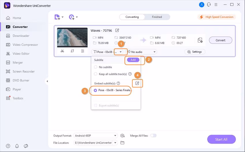This screenshot has height=152, width=245.
Task: Switch to the Converting tab
Action: click(x=132, y=17)
